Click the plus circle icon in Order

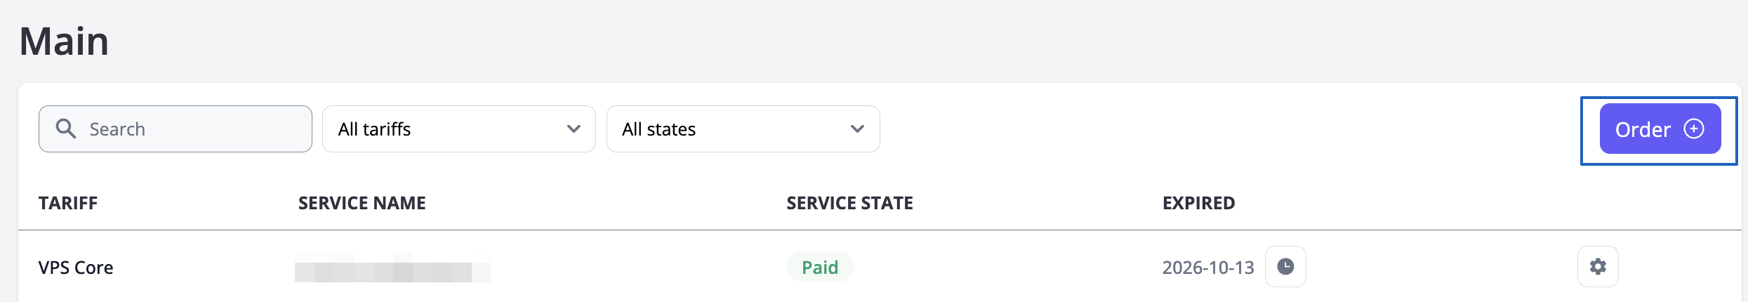pos(1694,129)
